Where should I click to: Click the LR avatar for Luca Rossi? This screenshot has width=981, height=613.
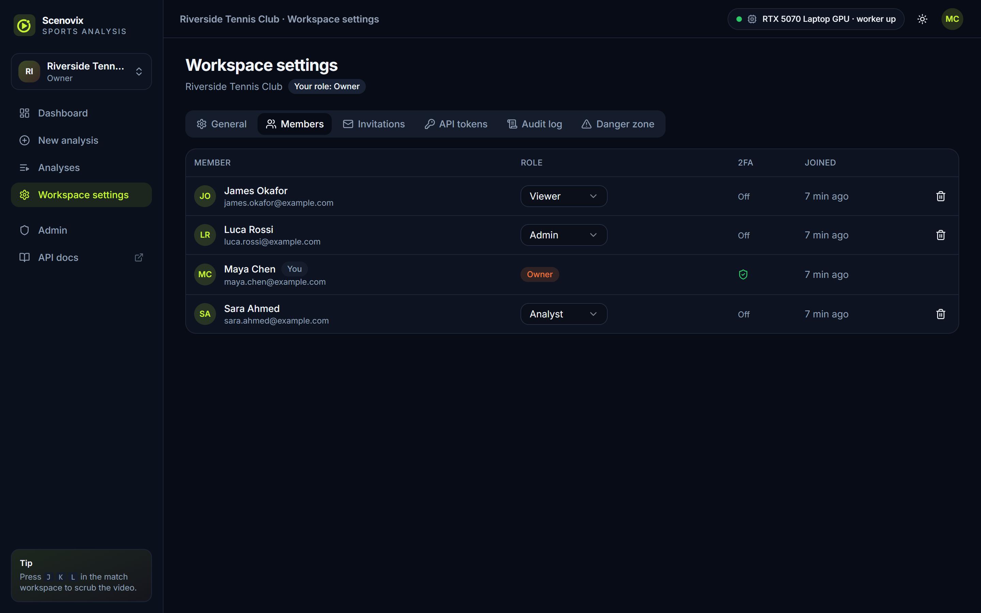pyautogui.click(x=205, y=235)
